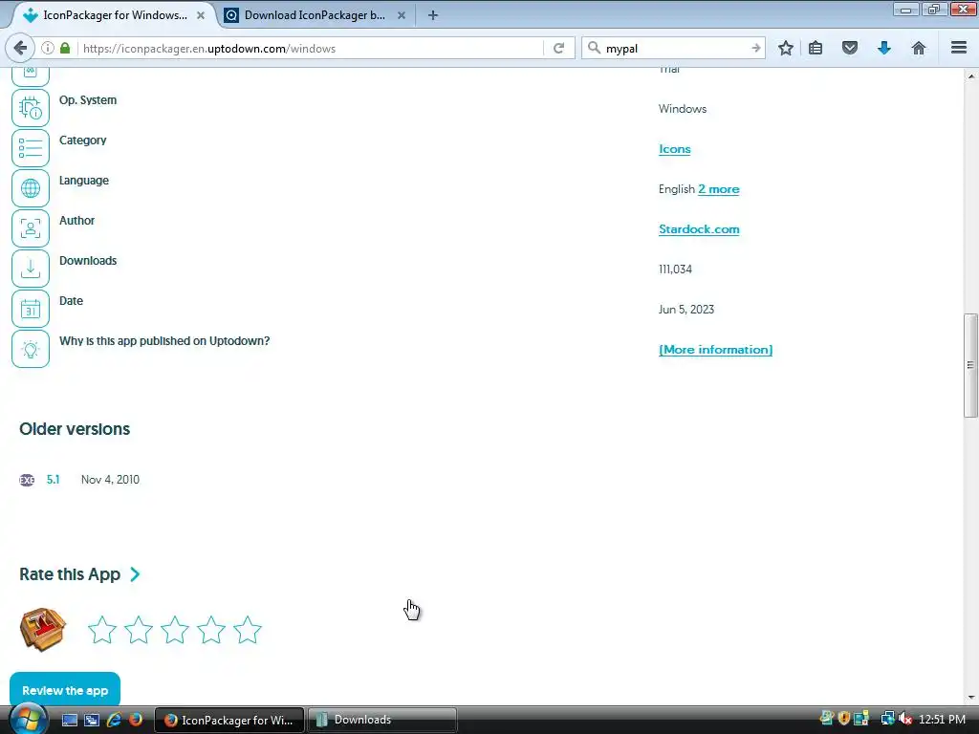Click the search box containing mypal
The image size is (979, 734).
click(674, 48)
